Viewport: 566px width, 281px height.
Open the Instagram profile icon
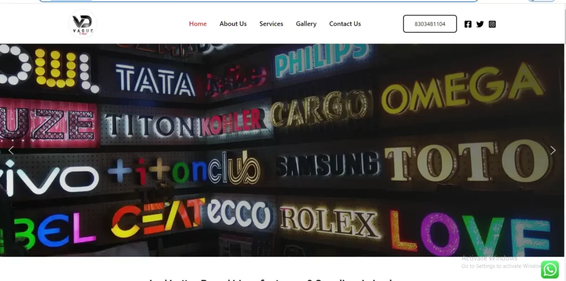pos(492,24)
